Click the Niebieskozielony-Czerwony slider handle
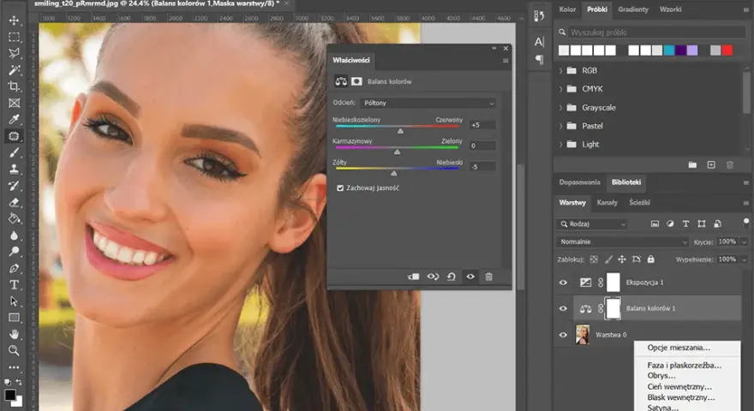754x411 pixels. pyautogui.click(x=400, y=131)
